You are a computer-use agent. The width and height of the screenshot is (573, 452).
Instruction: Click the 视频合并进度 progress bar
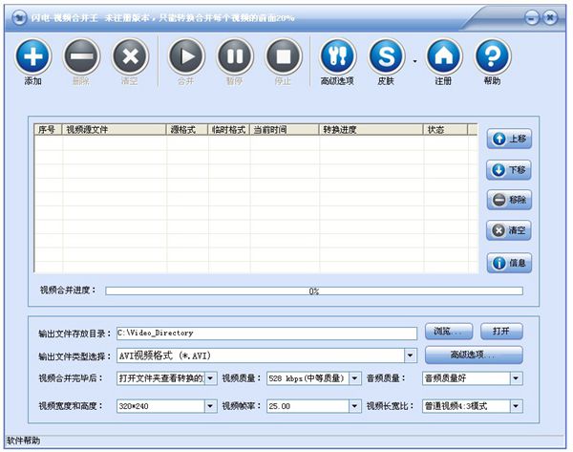click(x=314, y=291)
